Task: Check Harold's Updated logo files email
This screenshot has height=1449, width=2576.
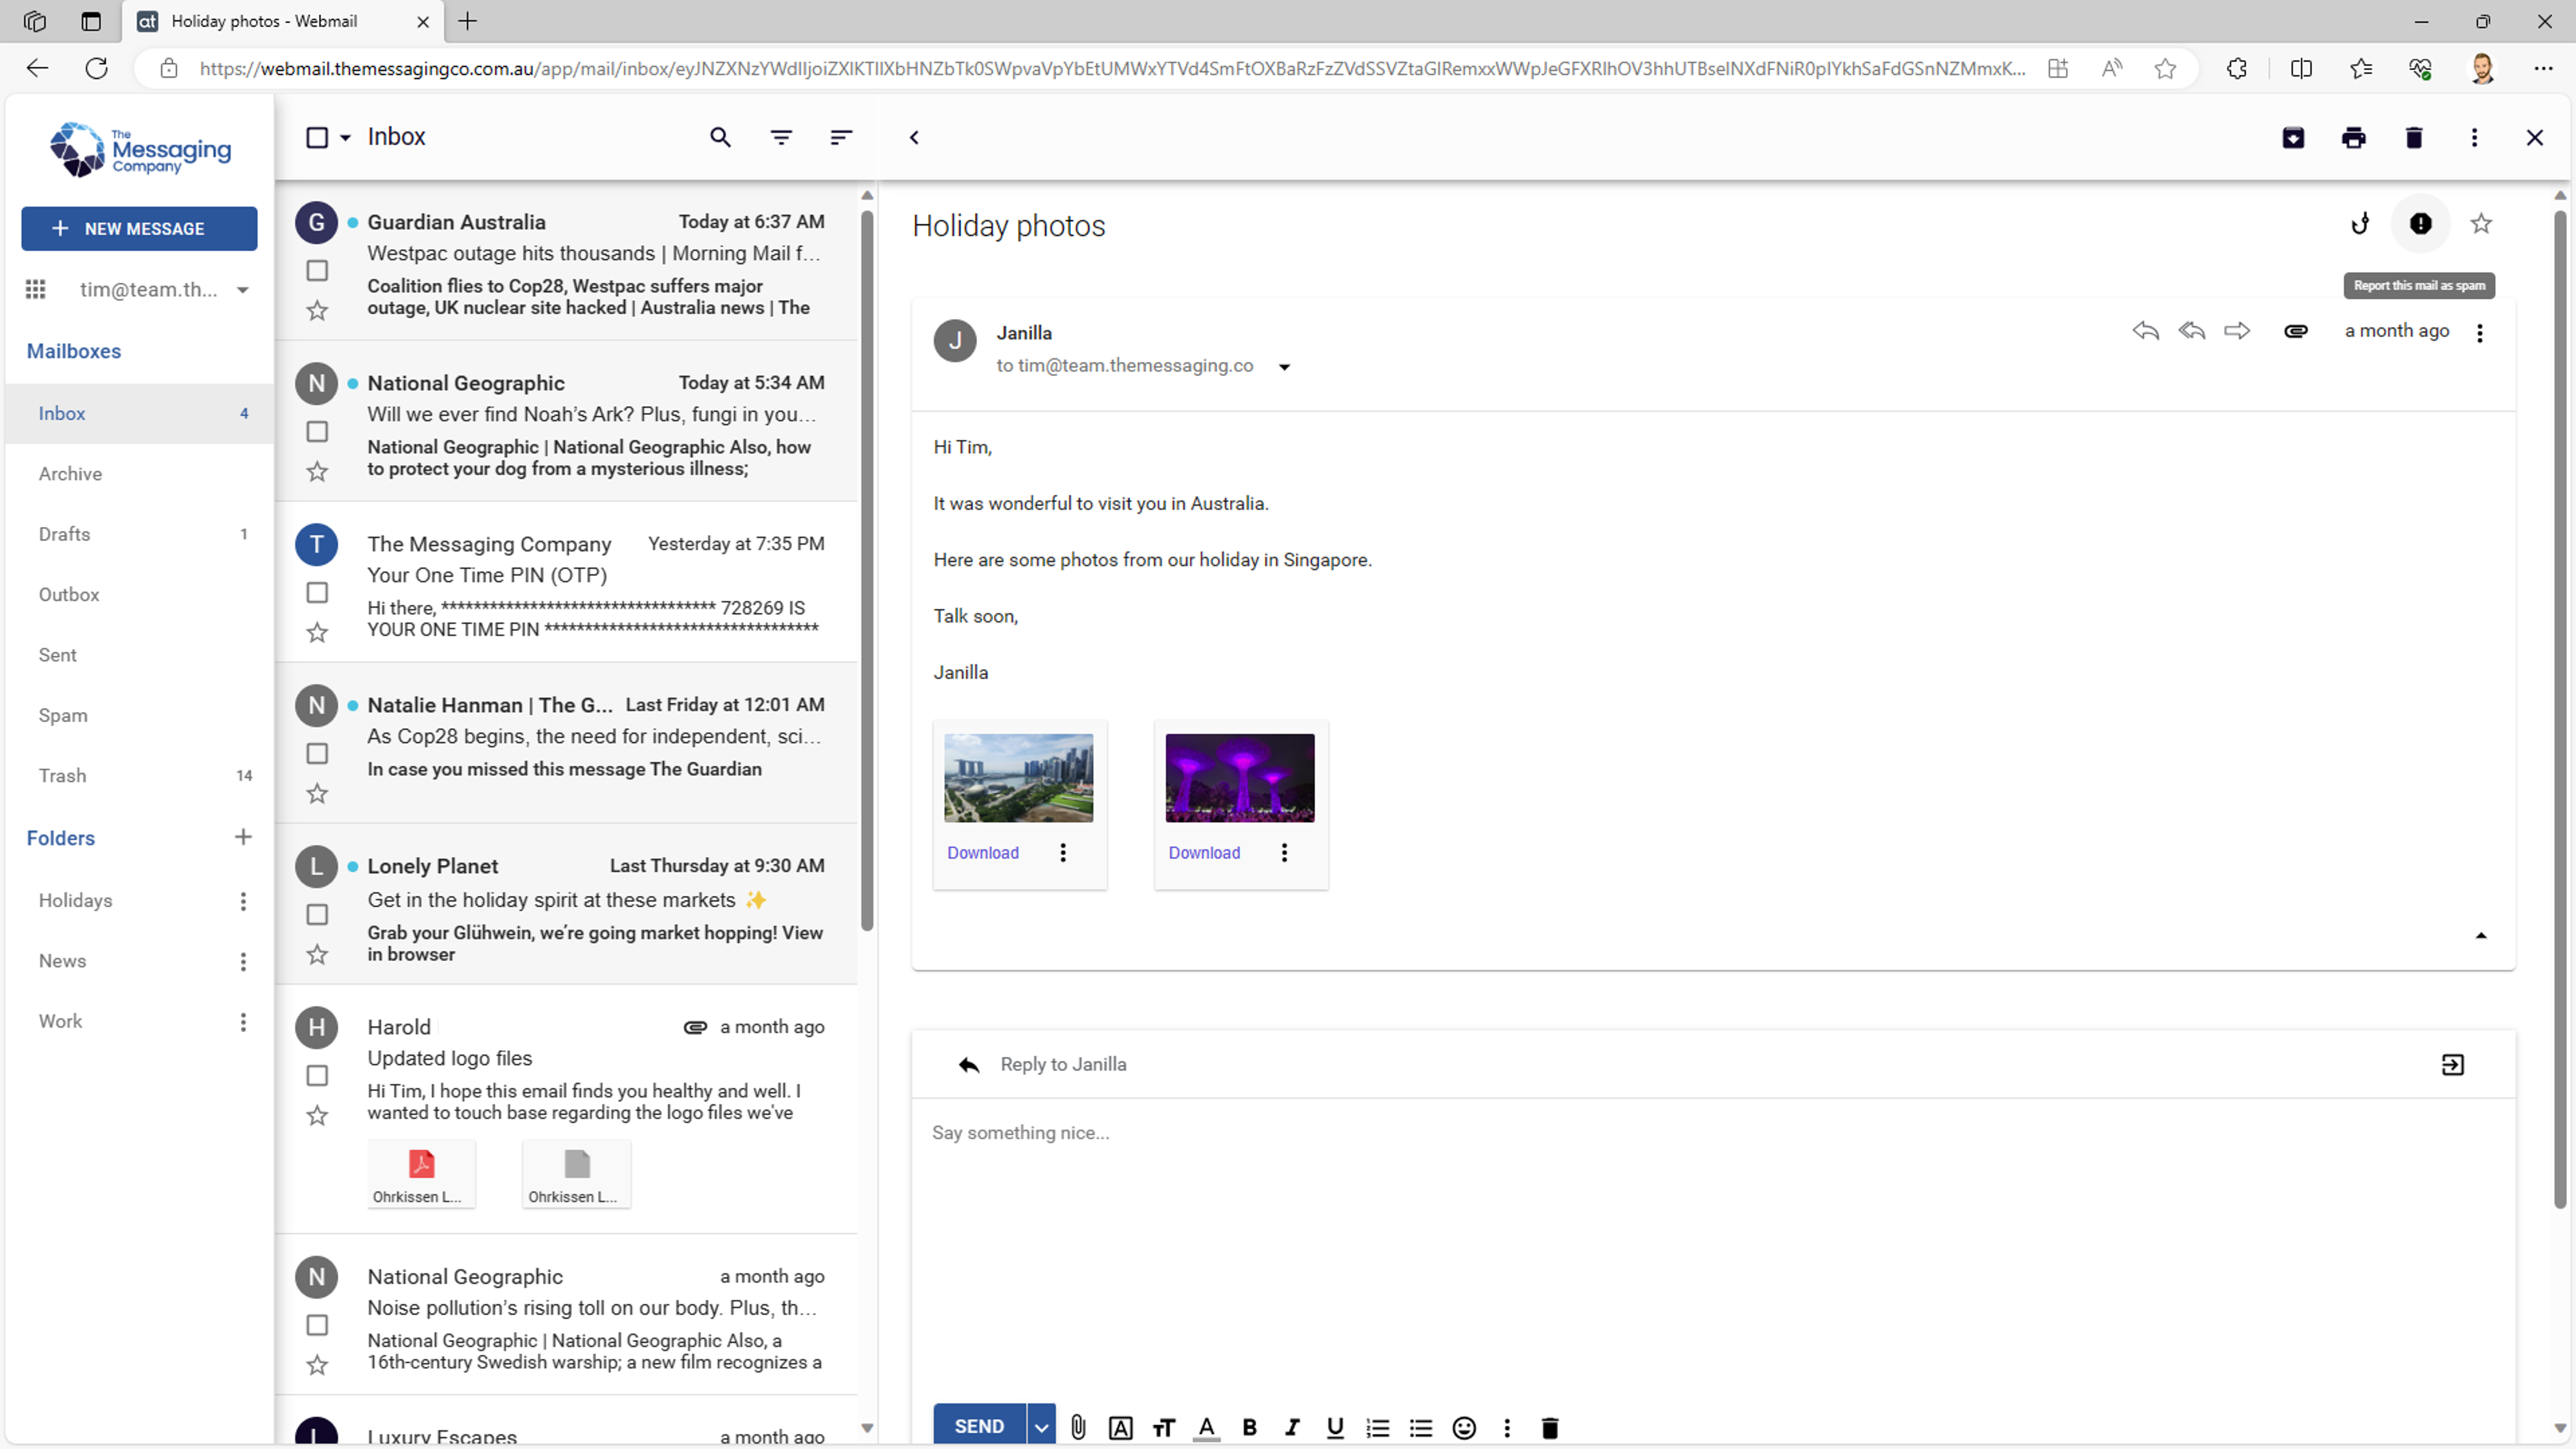Action: point(317,1076)
